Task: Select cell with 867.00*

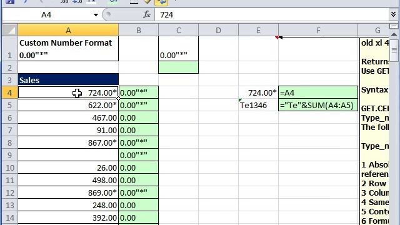Action: point(68,142)
